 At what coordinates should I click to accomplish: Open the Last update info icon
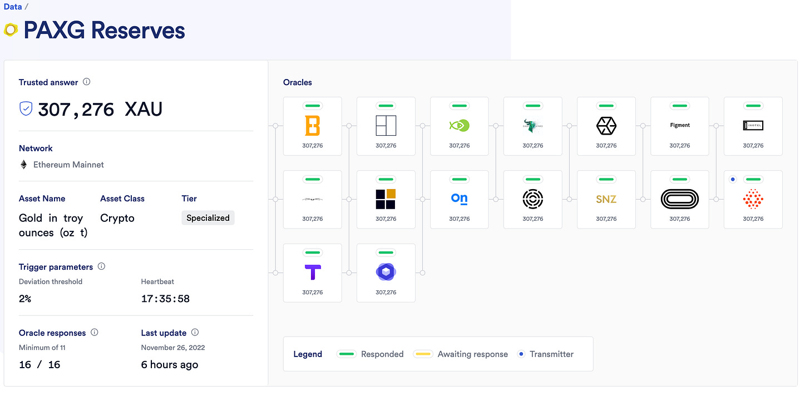[x=195, y=333]
